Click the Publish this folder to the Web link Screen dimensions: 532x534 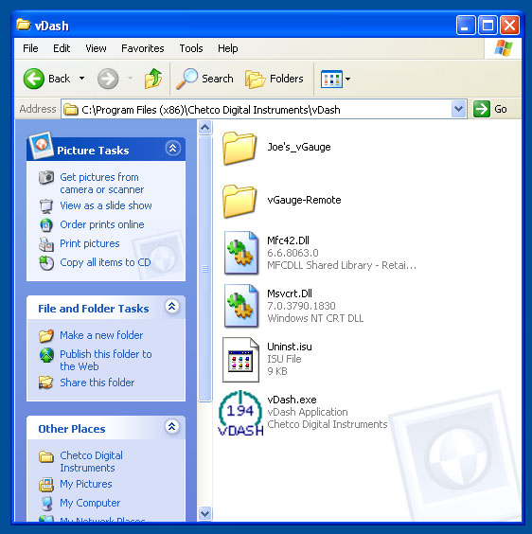106,361
